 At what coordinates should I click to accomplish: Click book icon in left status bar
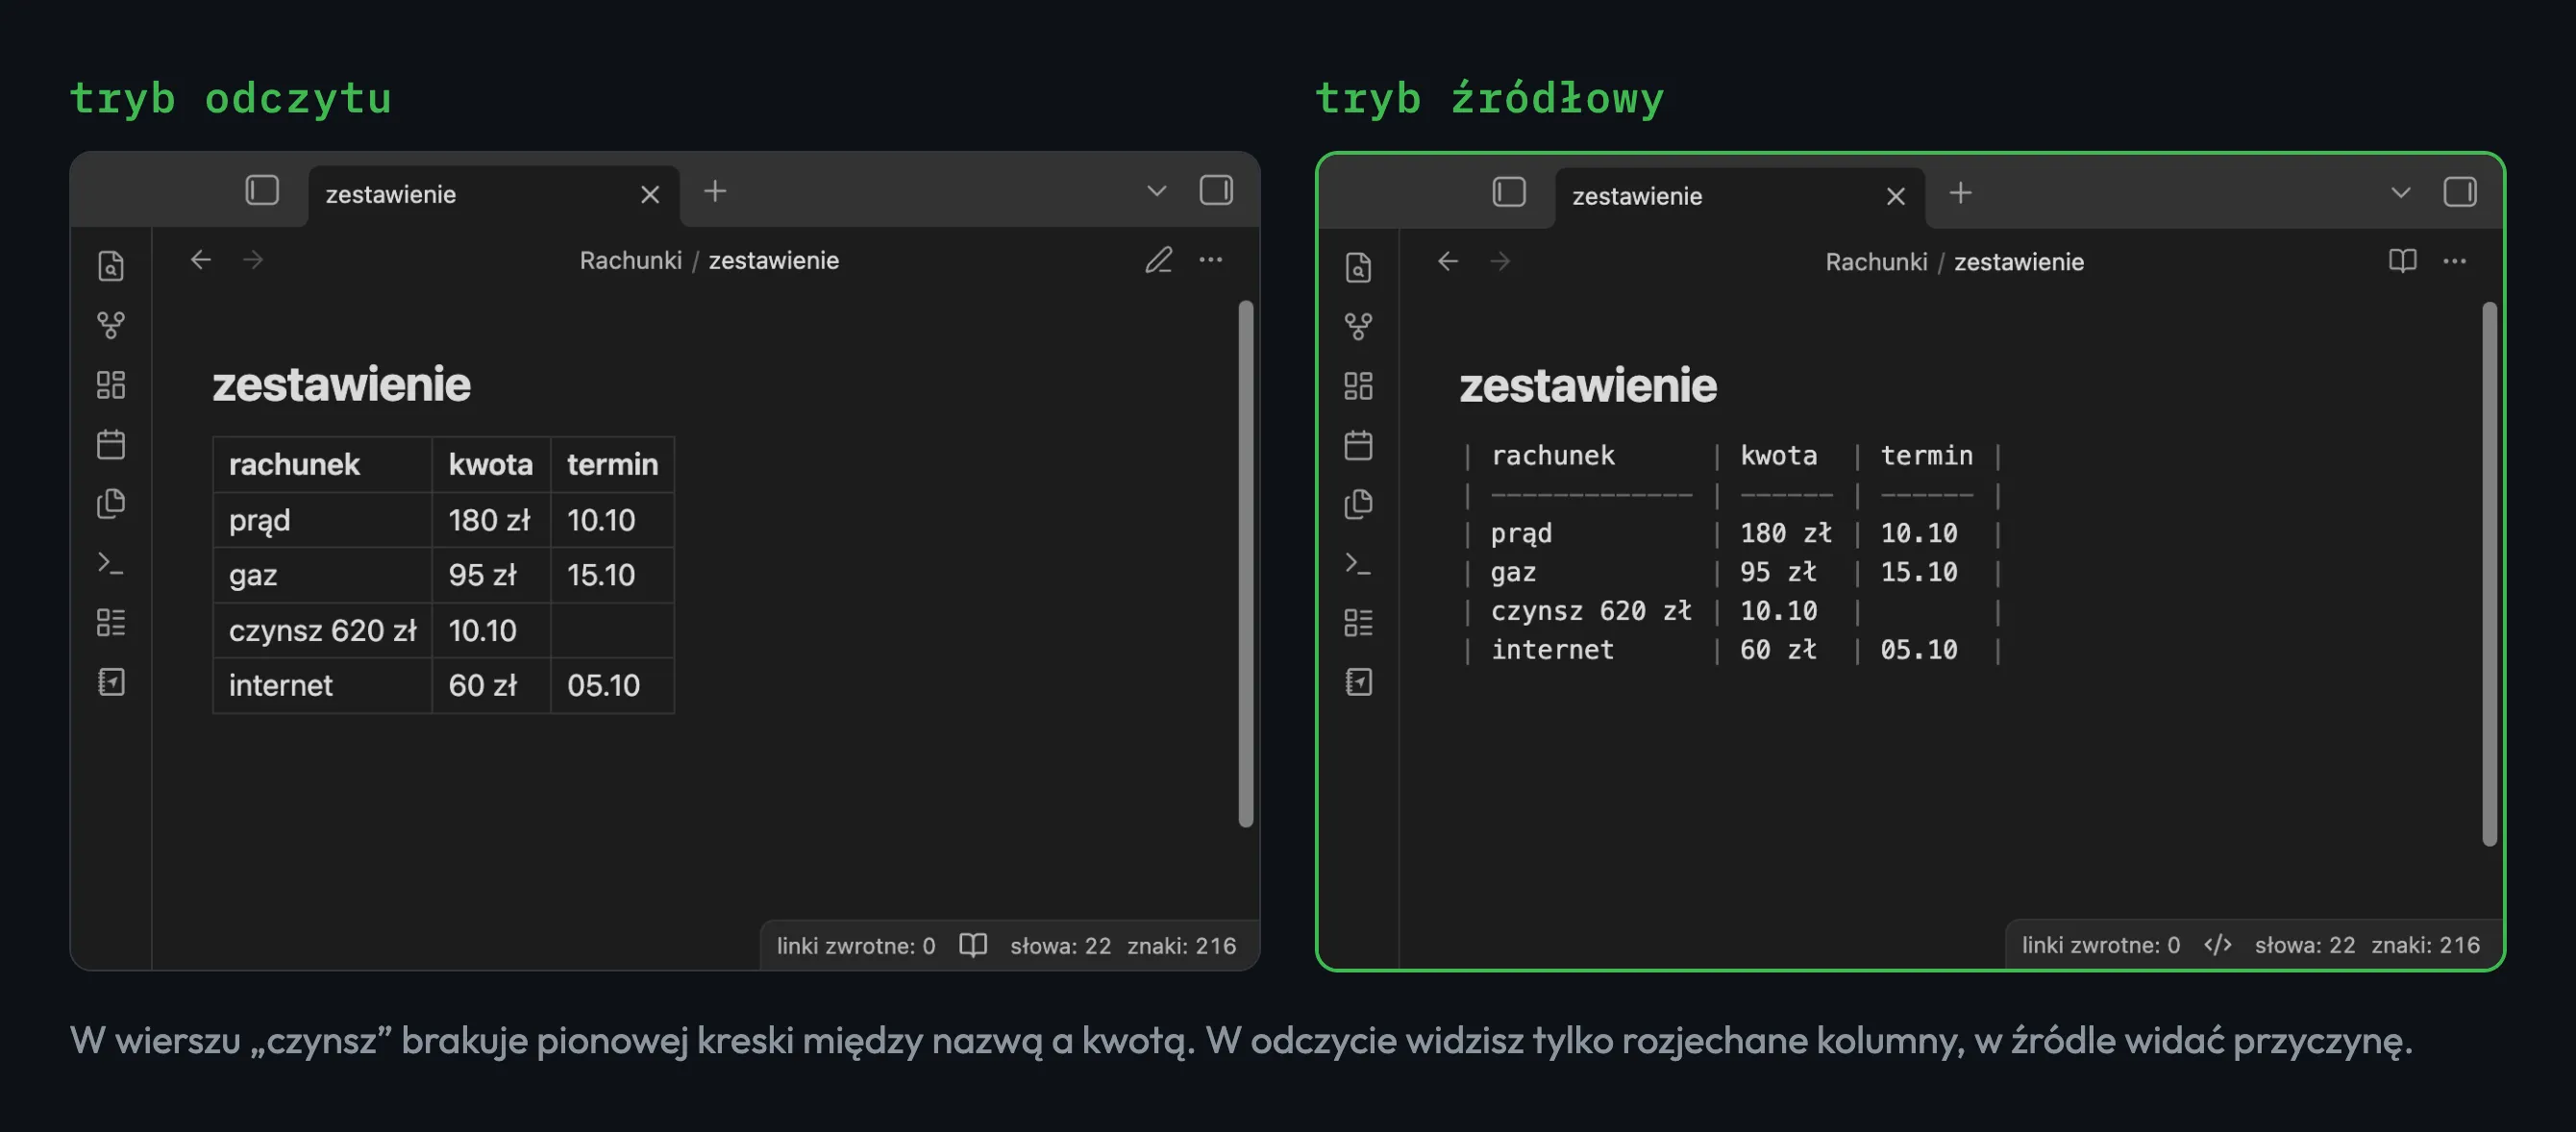(973, 945)
